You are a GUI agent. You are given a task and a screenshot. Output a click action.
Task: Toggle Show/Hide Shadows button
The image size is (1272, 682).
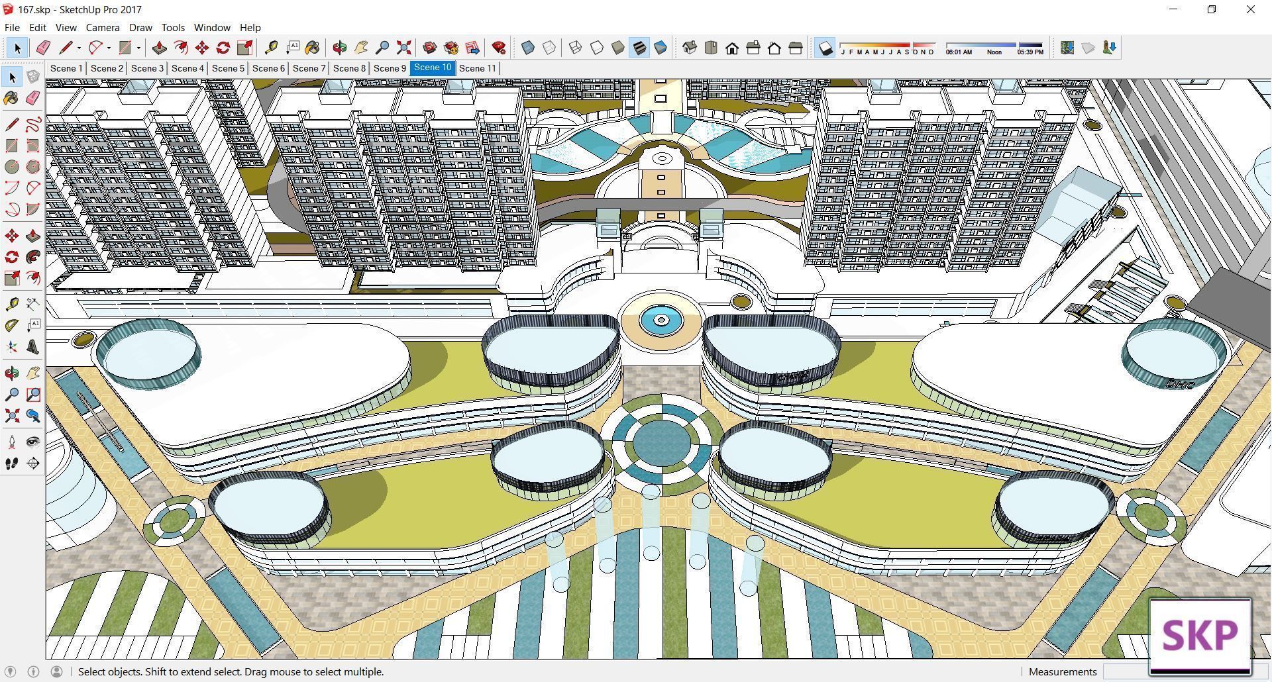824,48
